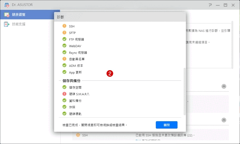This screenshot has height=144, width=240.
Task: Collapse the upper section chevron in main window
Action: [224, 86]
